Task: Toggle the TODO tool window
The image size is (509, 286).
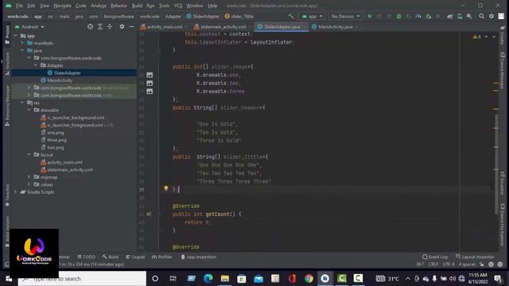Action: 87,257
